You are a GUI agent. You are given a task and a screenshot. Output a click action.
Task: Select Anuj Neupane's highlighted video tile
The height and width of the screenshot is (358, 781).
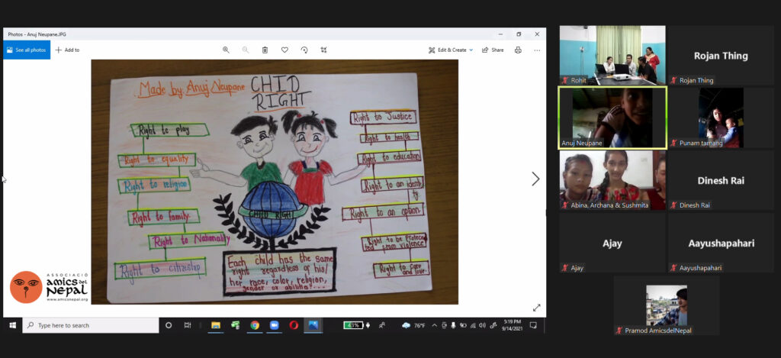click(612, 118)
